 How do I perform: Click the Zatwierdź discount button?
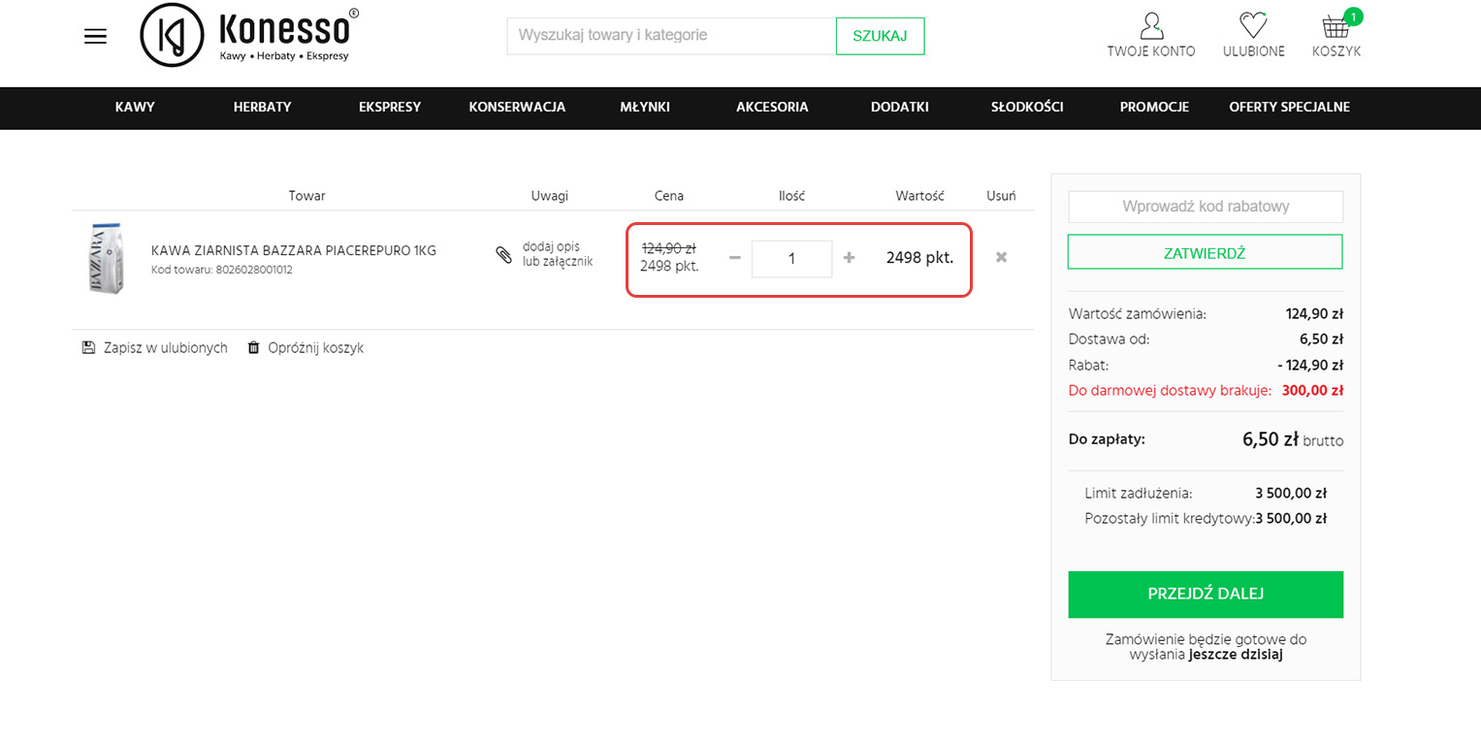click(1205, 252)
